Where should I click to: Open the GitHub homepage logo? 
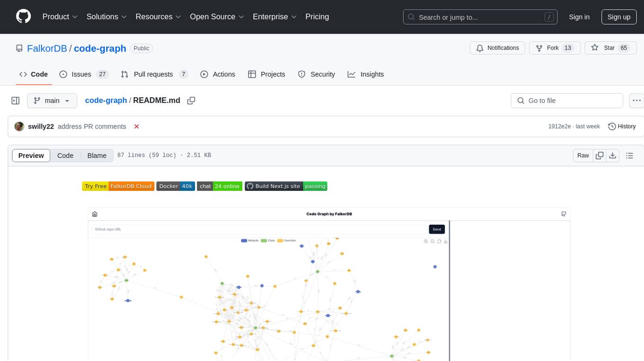(24, 17)
